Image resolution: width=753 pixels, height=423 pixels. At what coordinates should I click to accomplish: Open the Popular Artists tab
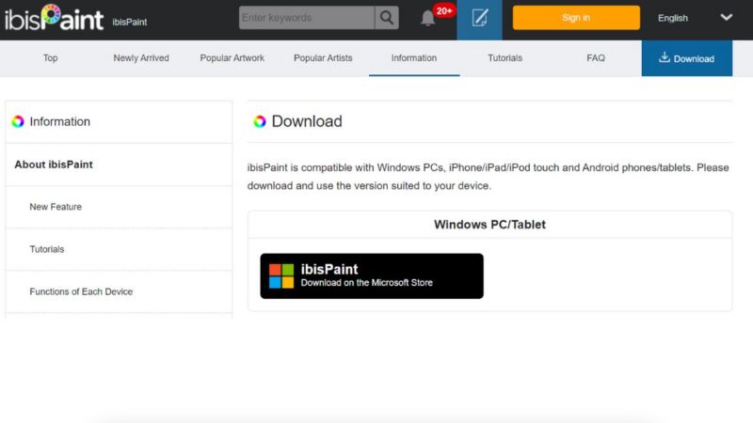[x=323, y=58]
